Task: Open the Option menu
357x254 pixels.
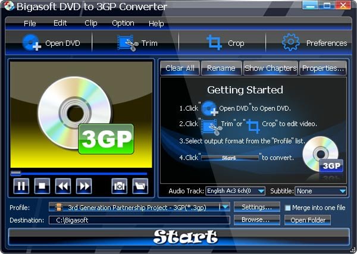Action: coord(123,23)
